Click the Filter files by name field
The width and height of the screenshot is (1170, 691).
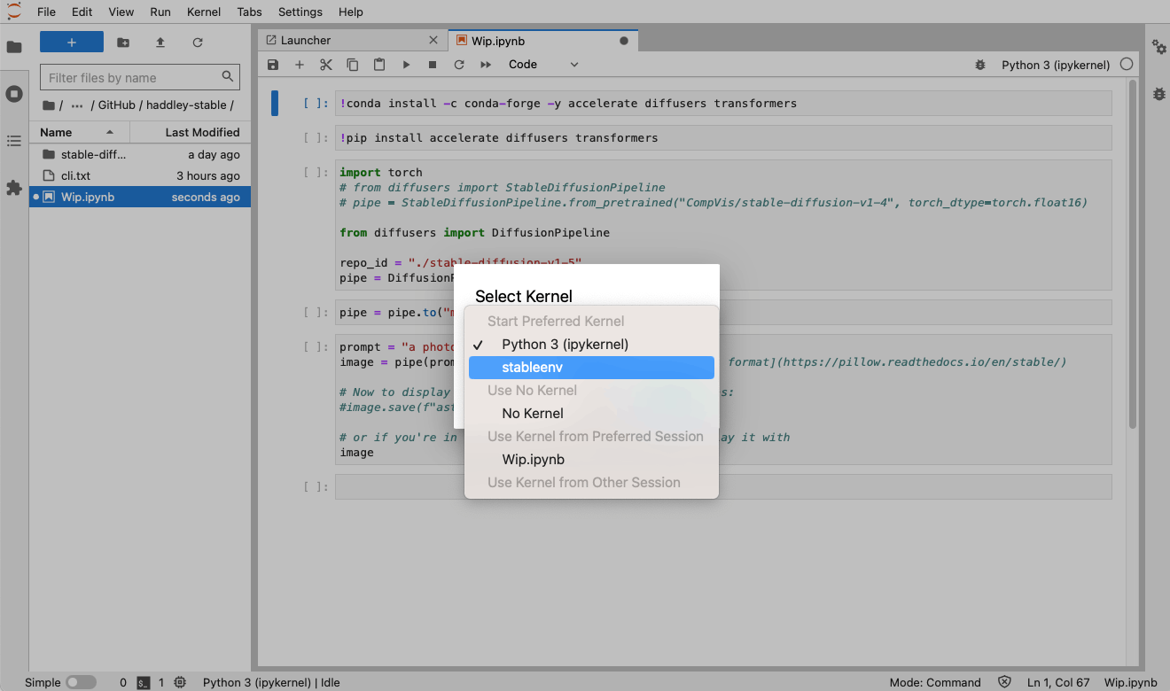131,78
